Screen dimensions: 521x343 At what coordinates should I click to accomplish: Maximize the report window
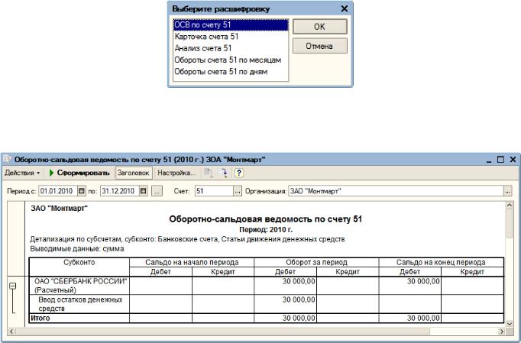[500, 160]
